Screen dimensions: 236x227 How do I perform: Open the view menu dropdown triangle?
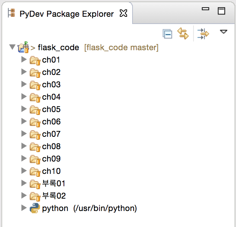[224, 32]
